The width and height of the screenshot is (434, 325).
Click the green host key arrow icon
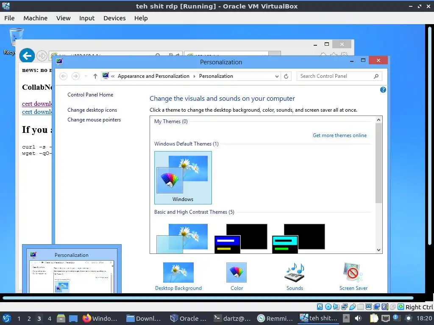click(401, 306)
